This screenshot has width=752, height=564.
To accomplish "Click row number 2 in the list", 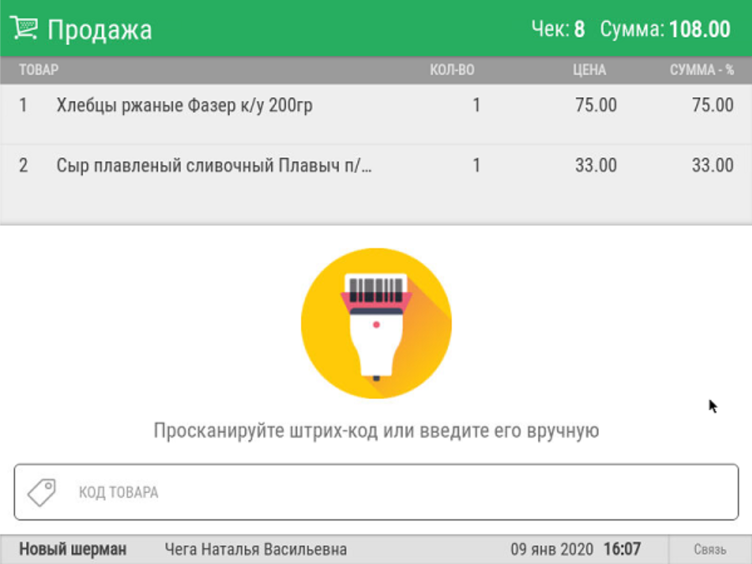I will (x=23, y=166).
